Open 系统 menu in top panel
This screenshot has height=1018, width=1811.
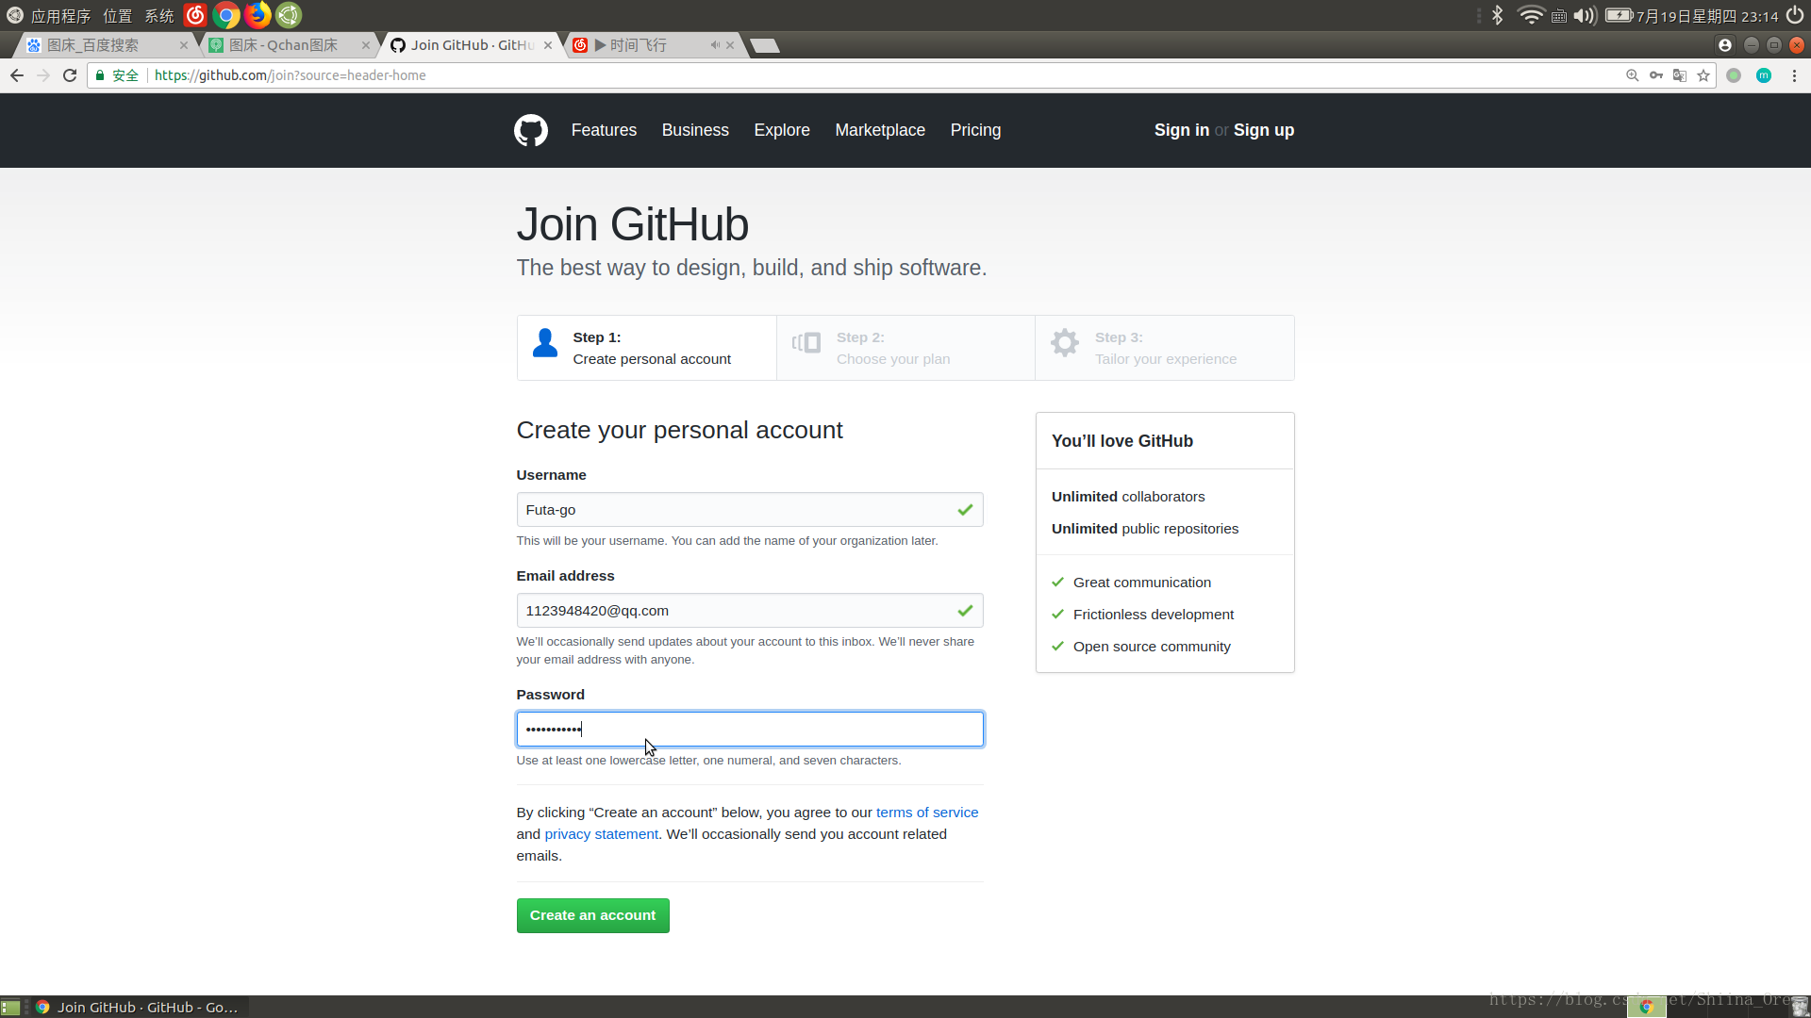click(x=159, y=16)
